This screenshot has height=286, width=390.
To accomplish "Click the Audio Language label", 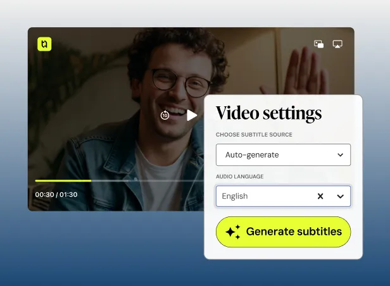I will (240, 177).
